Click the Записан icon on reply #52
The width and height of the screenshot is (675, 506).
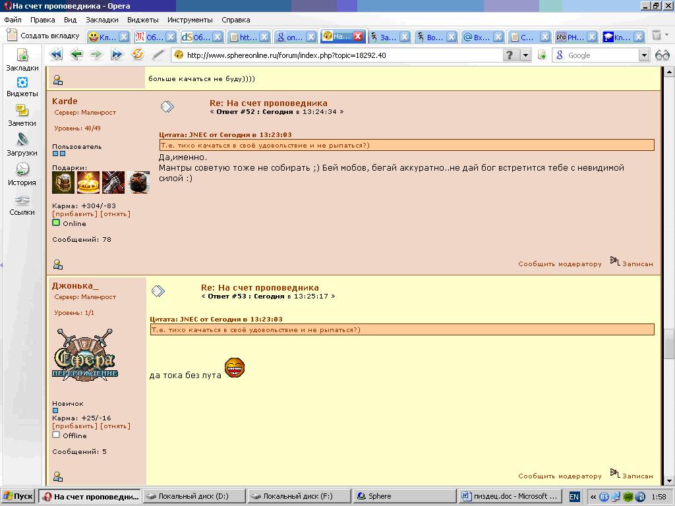point(615,261)
